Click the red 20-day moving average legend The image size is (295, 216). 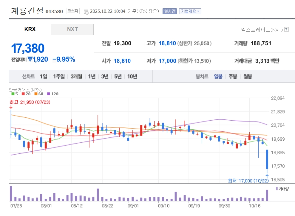(x=26, y=94)
